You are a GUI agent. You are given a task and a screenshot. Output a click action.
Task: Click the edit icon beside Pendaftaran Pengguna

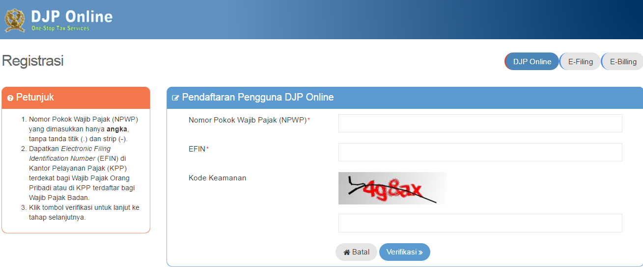click(x=175, y=98)
